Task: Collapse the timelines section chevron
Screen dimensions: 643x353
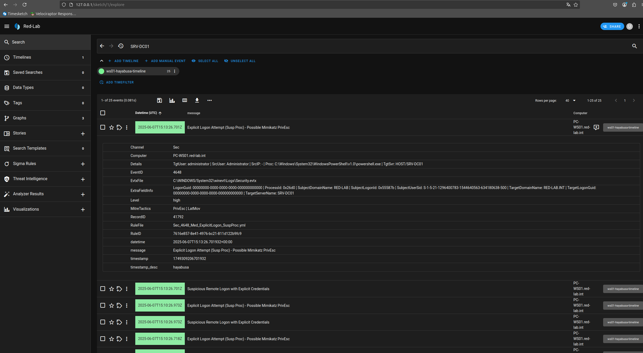Action: coord(102,61)
